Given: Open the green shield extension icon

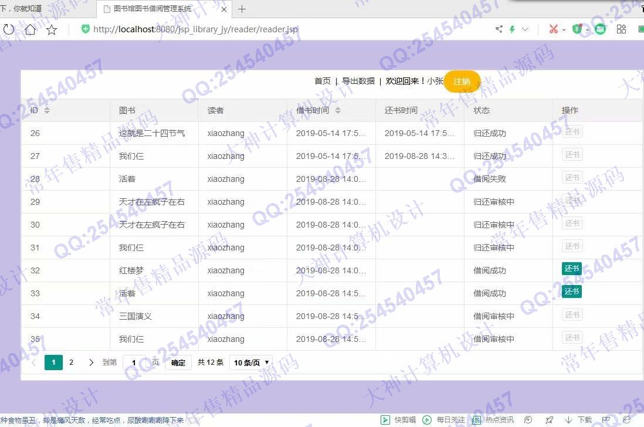Looking at the screenshot, I should 578,29.
